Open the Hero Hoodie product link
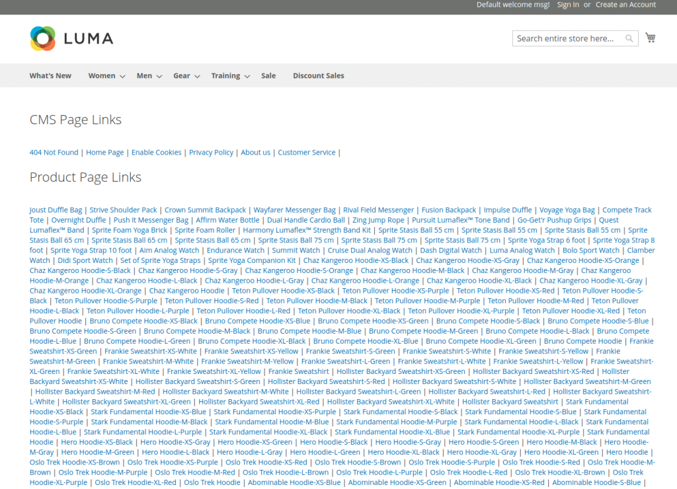The image size is (677, 489). [626, 452]
